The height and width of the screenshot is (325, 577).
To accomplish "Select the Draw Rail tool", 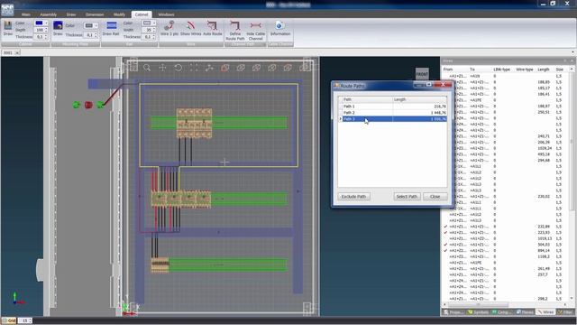I will pos(111,28).
